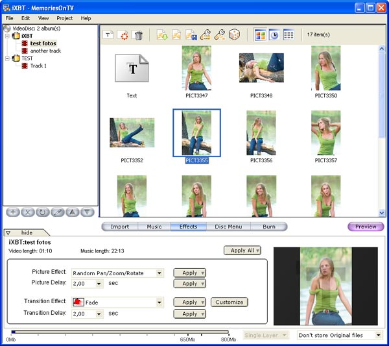Switch to colored thumbnail view icon

tap(260, 35)
